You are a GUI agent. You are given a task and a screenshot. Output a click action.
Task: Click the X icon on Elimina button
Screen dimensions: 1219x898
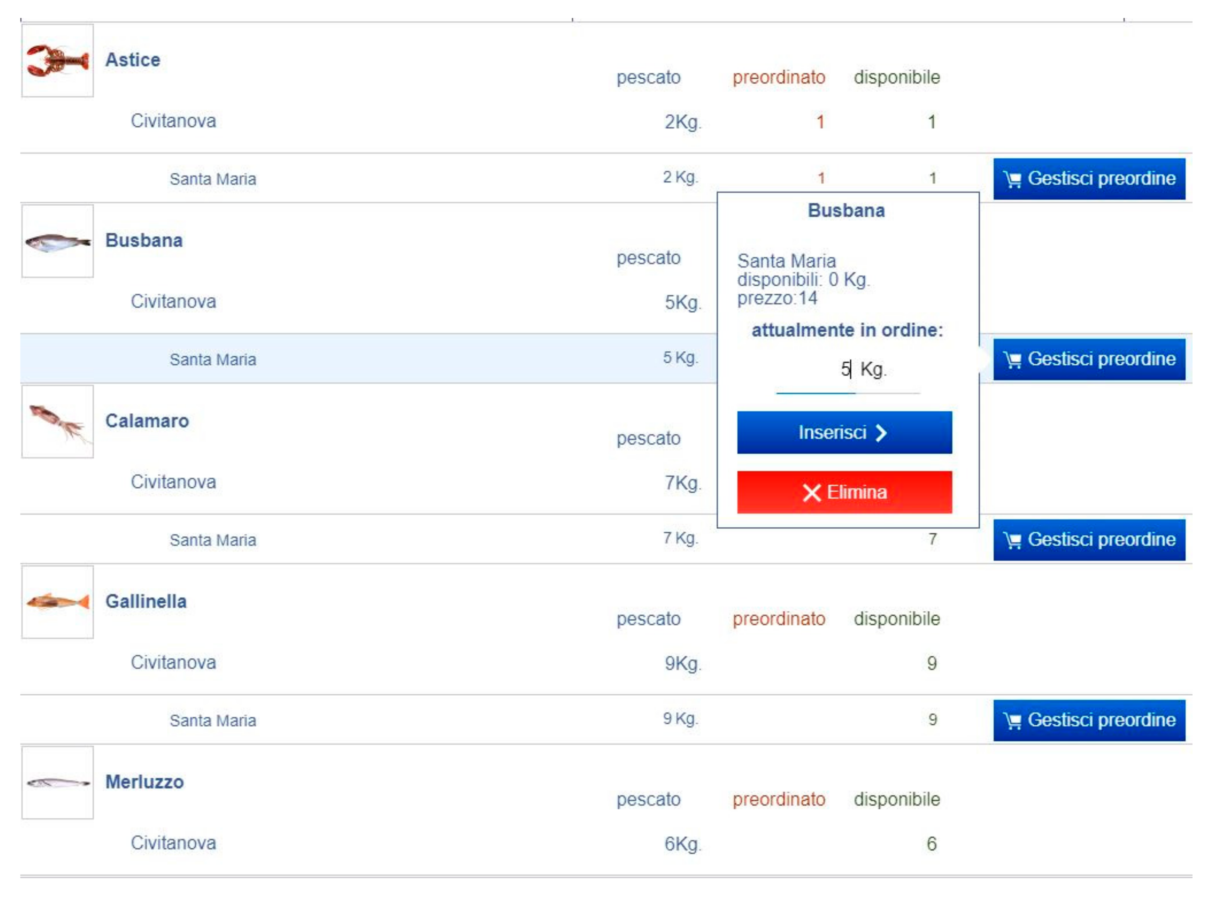tap(811, 493)
